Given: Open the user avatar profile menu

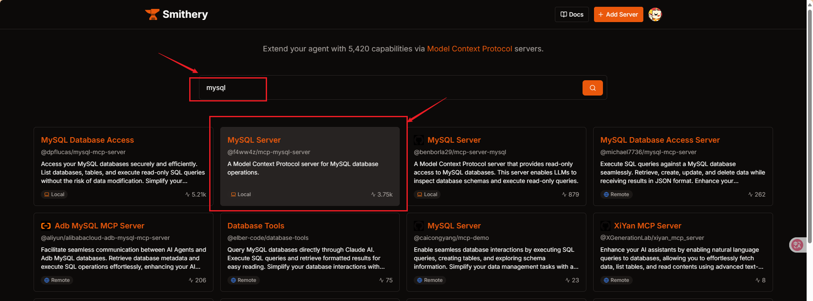Looking at the screenshot, I should (x=655, y=14).
